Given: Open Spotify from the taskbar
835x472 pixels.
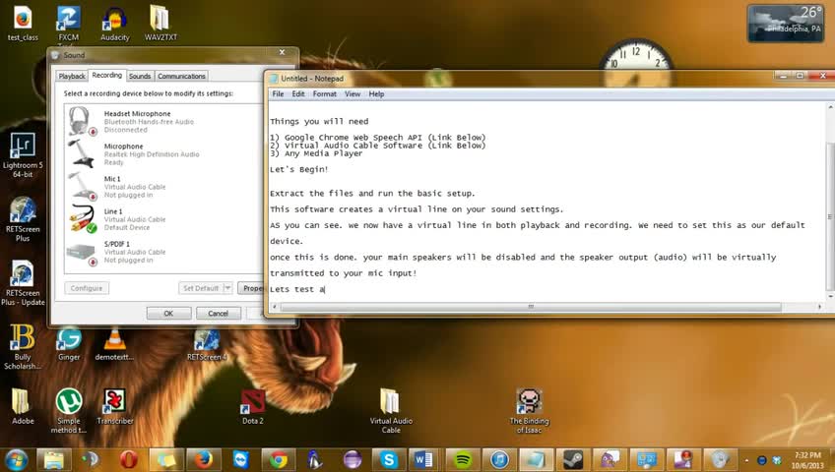Looking at the screenshot, I should coord(462,460).
